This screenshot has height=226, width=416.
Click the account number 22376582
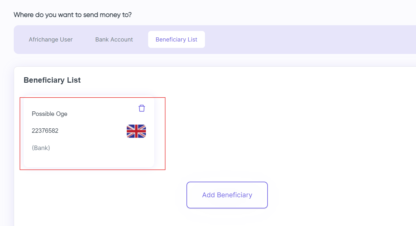pos(45,131)
